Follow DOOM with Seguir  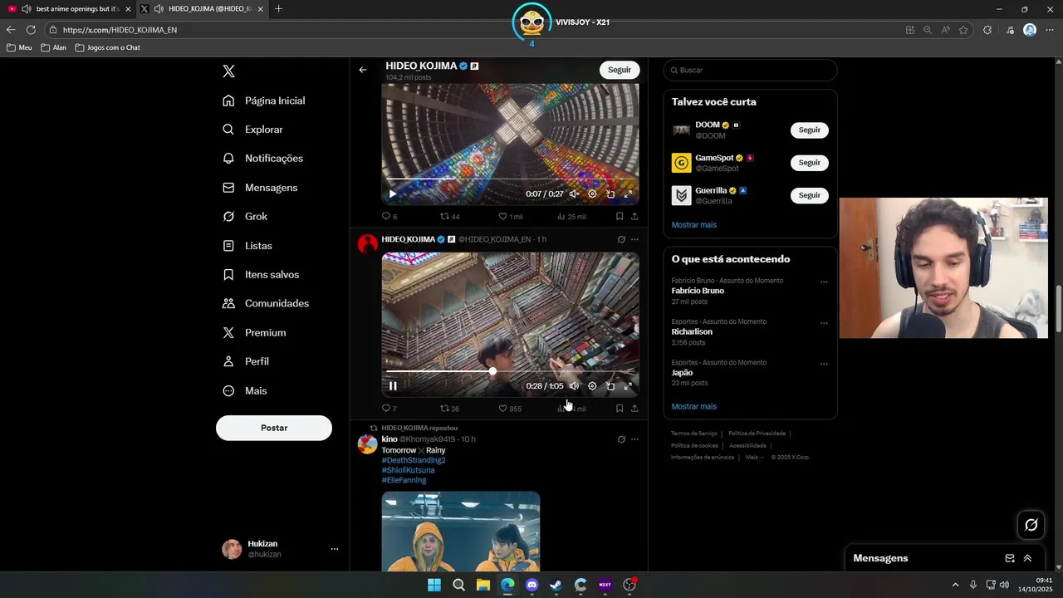(x=809, y=130)
